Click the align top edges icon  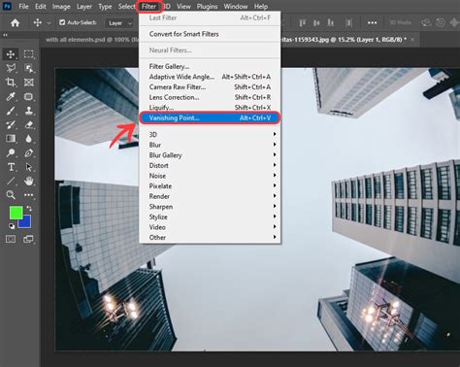click(303, 22)
